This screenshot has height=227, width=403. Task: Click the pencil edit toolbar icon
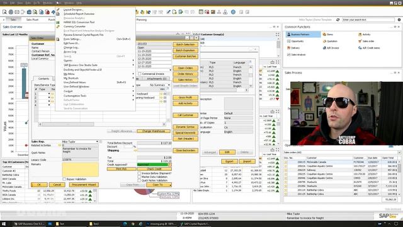tap(168, 12)
